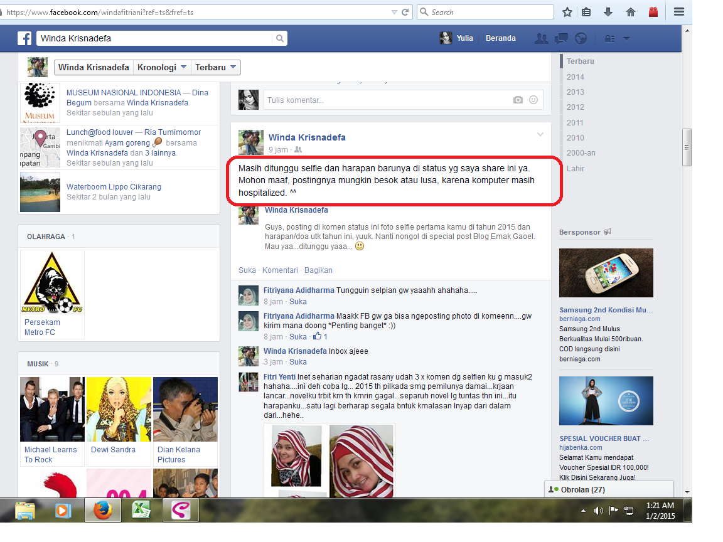723x542 pixels.
Task: Open Waterboom Lippo Cikarang link
Action: click(114, 187)
